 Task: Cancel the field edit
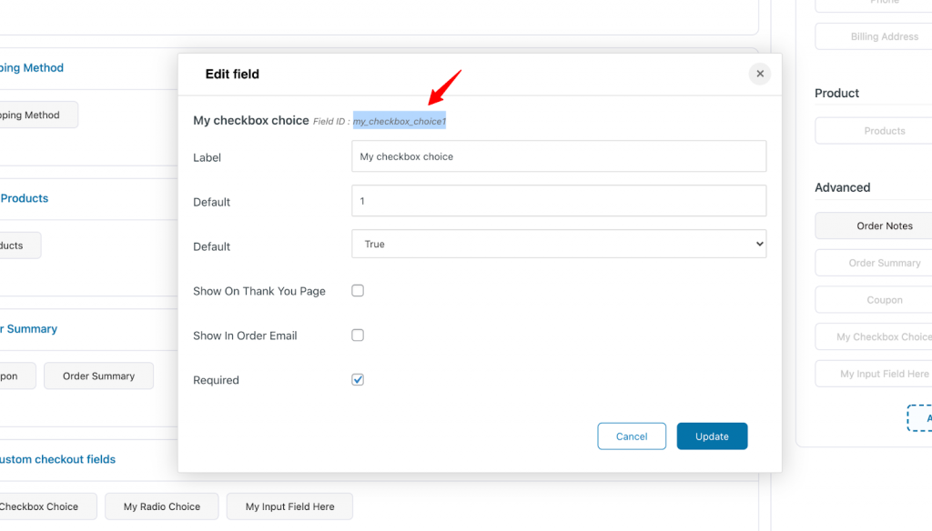tap(632, 436)
